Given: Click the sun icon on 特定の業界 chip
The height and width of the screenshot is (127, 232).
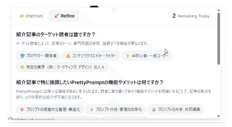Looking at the screenshot, I should click(22, 67).
